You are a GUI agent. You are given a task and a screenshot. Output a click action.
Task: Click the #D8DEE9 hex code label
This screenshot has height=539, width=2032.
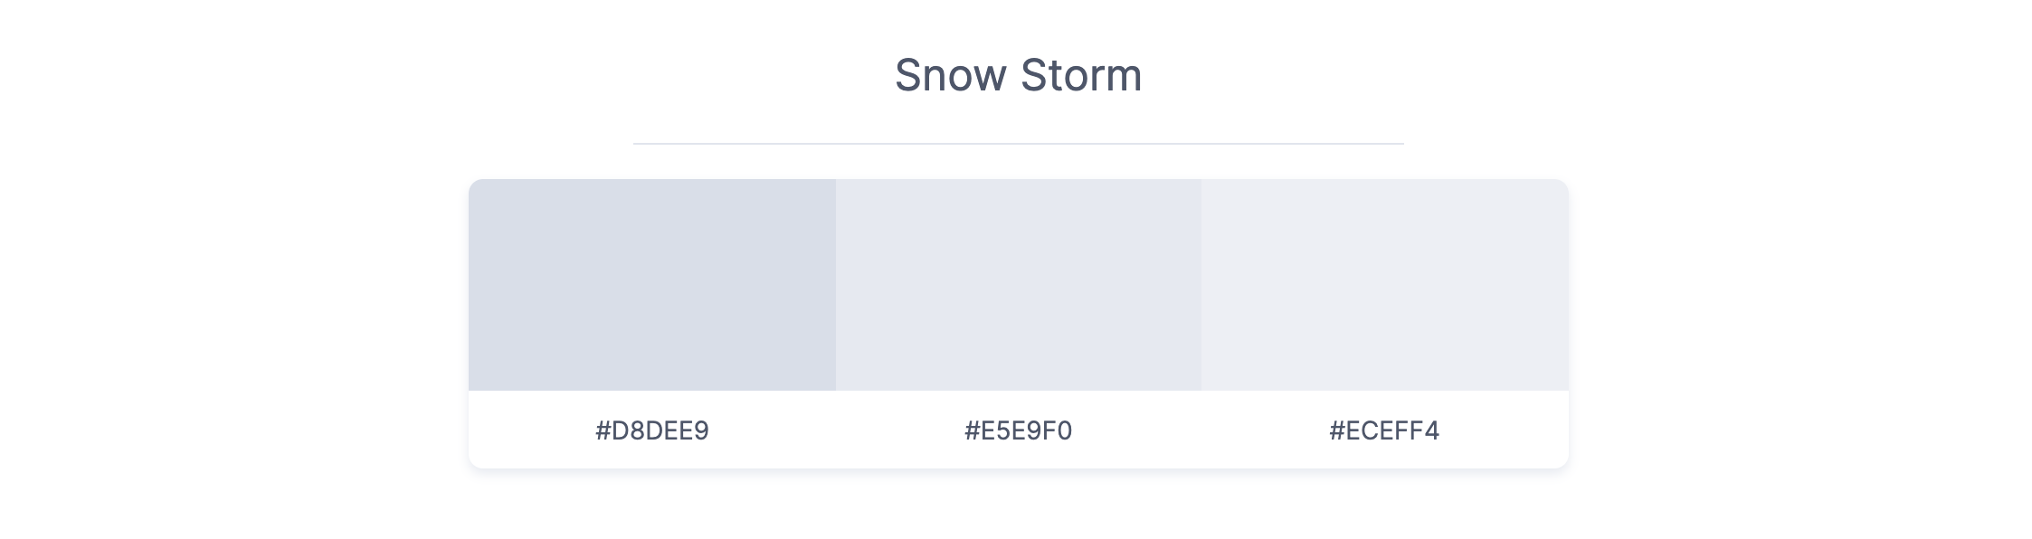coord(651,430)
